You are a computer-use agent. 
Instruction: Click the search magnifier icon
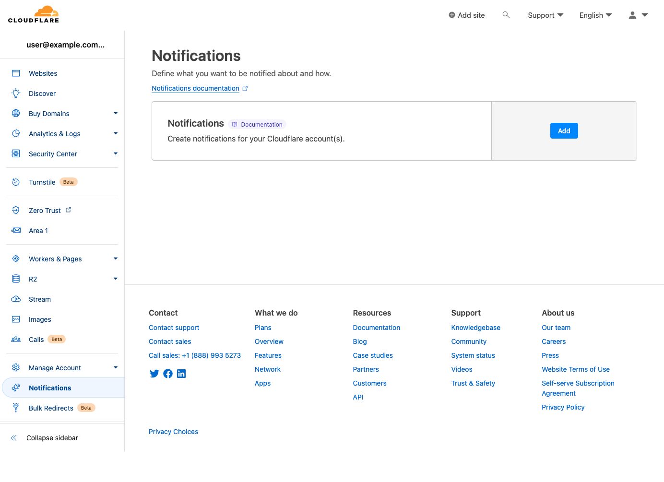coord(506,15)
